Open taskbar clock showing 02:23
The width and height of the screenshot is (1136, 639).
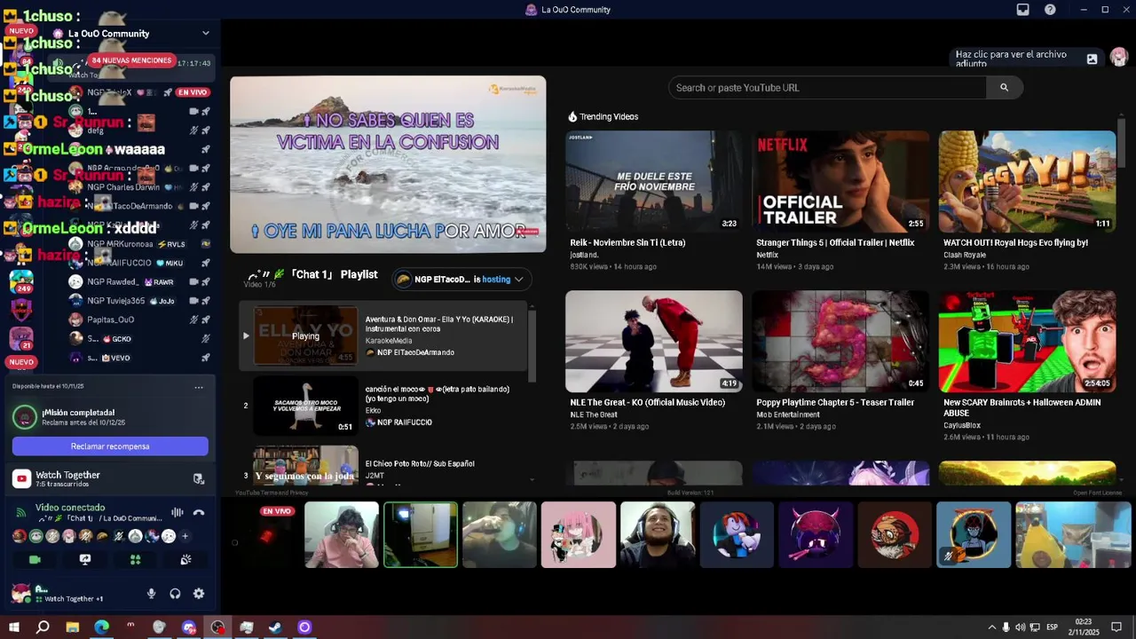1085,627
